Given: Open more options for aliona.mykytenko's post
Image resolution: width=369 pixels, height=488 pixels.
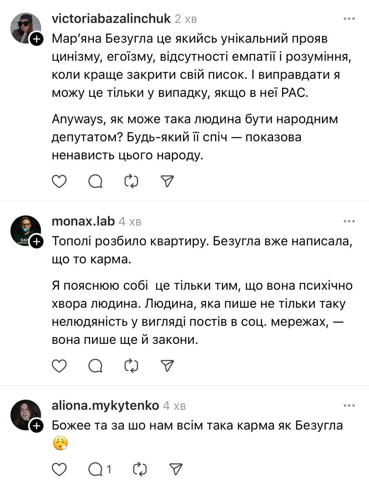Looking at the screenshot, I should click(x=349, y=406).
